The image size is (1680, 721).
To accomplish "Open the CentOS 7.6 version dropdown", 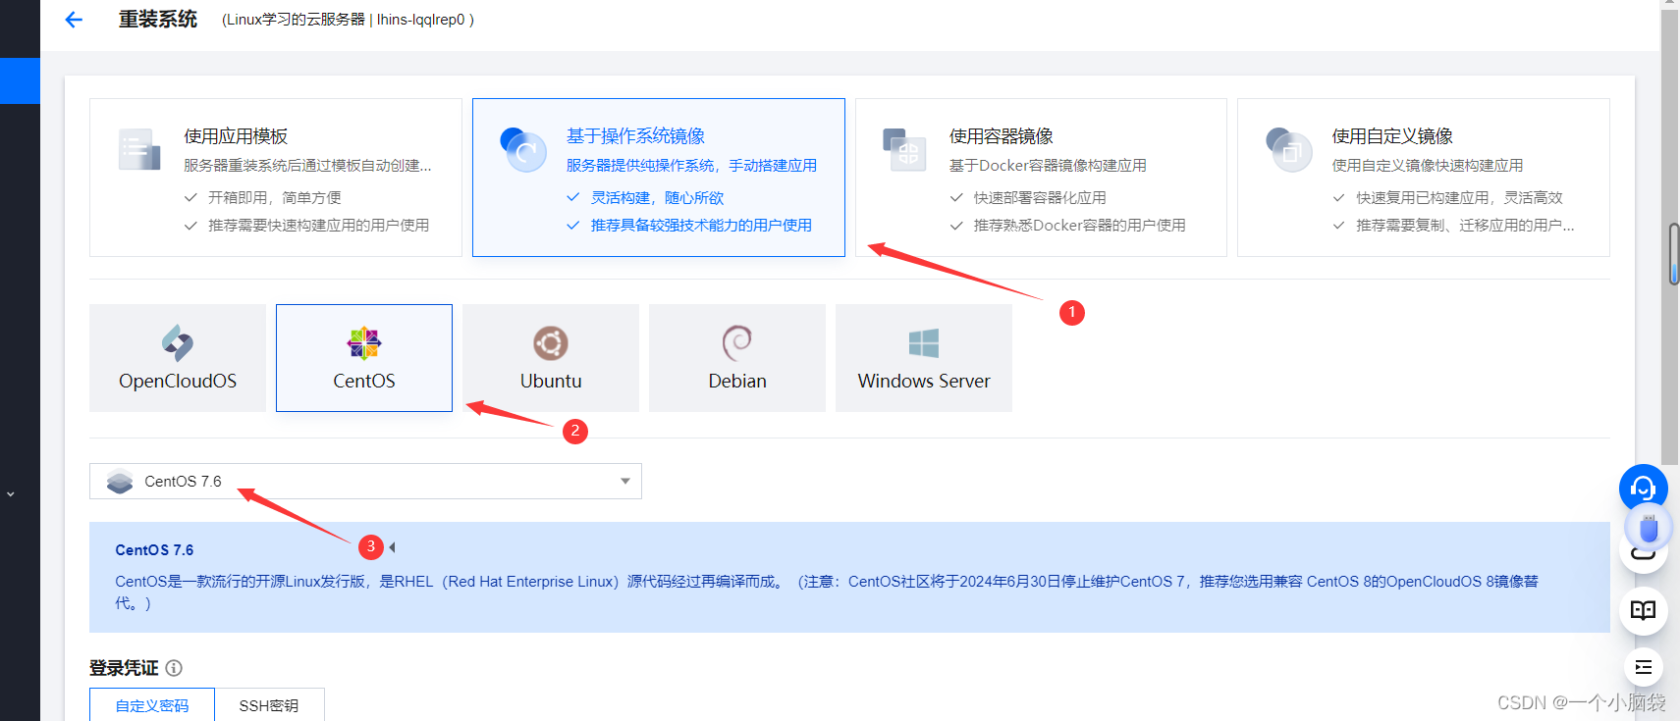I will coord(365,482).
